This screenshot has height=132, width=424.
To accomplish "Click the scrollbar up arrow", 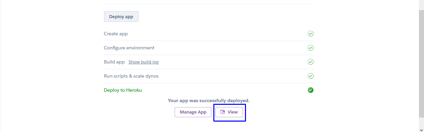I will pyautogui.click(x=421, y=2).
